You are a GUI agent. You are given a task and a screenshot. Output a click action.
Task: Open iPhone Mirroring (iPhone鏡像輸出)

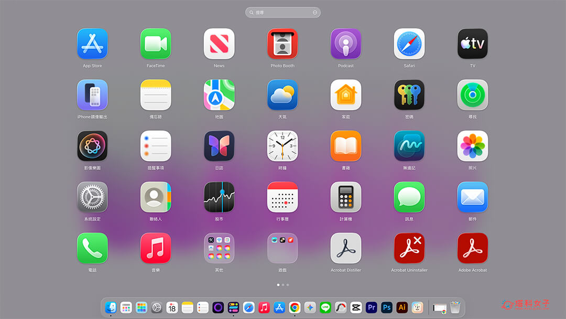(x=92, y=95)
